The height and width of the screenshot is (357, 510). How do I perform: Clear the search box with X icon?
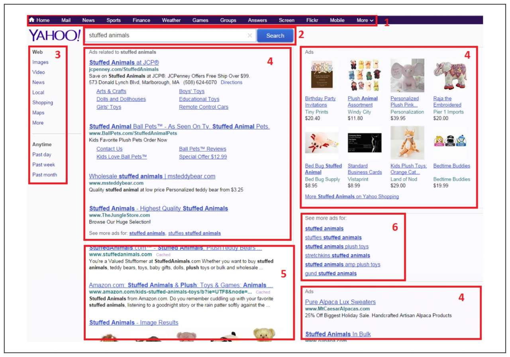tap(250, 35)
